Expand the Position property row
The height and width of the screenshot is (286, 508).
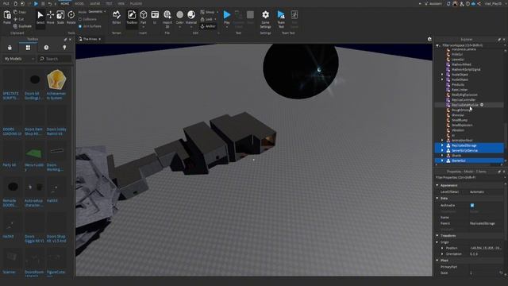(442, 248)
